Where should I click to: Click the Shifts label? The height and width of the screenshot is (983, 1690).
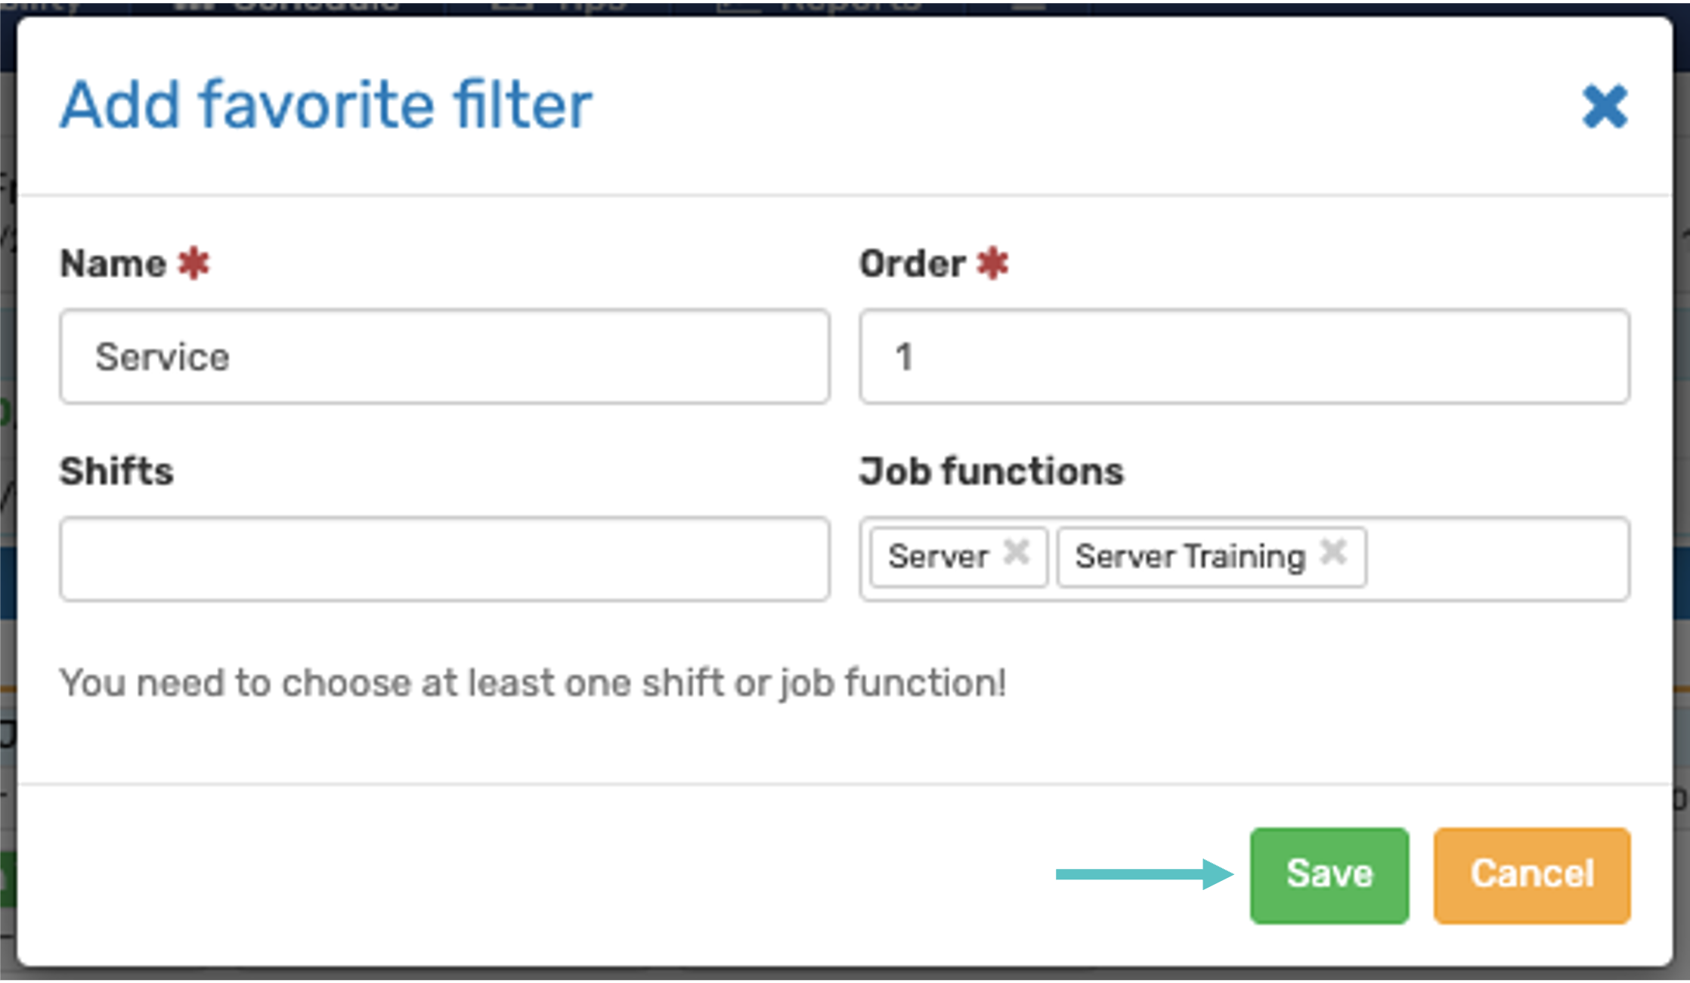point(117,471)
